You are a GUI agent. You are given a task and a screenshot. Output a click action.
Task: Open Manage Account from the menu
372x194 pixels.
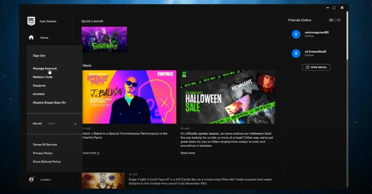[x=45, y=69]
